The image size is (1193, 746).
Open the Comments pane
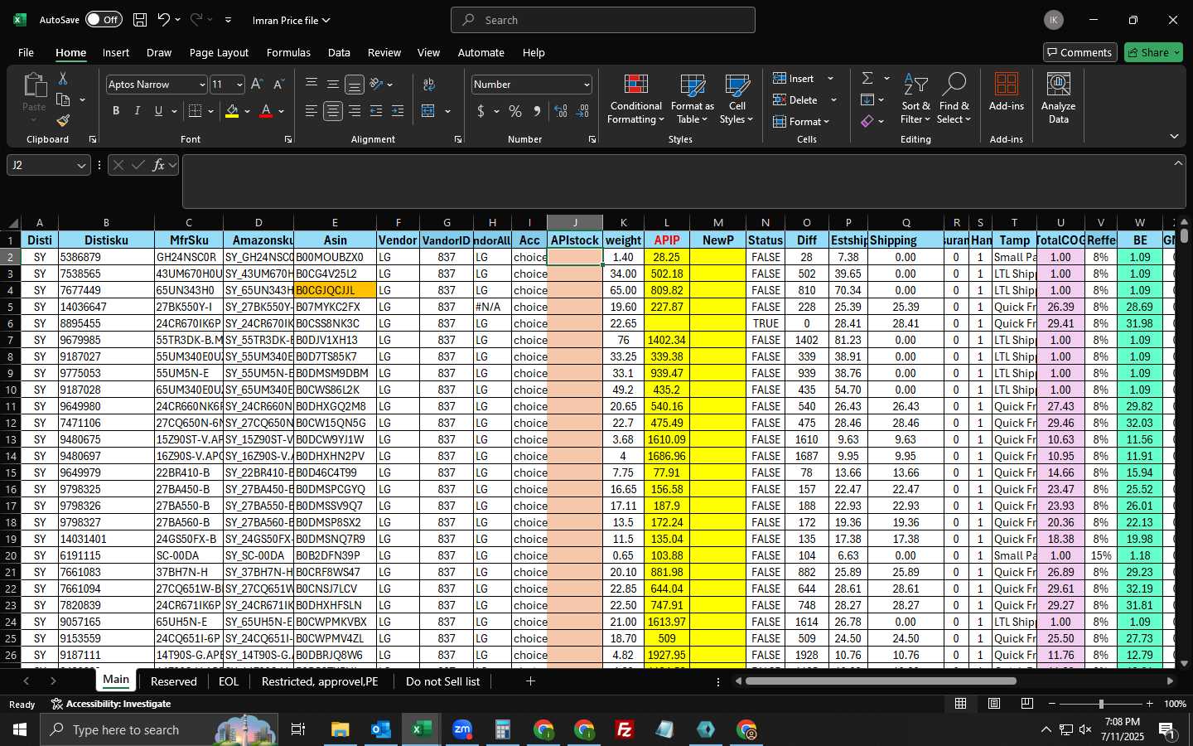[x=1079, y=52]
